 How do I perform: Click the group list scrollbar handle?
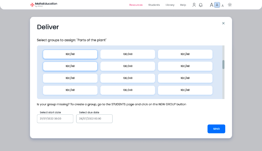pos(223,64)
